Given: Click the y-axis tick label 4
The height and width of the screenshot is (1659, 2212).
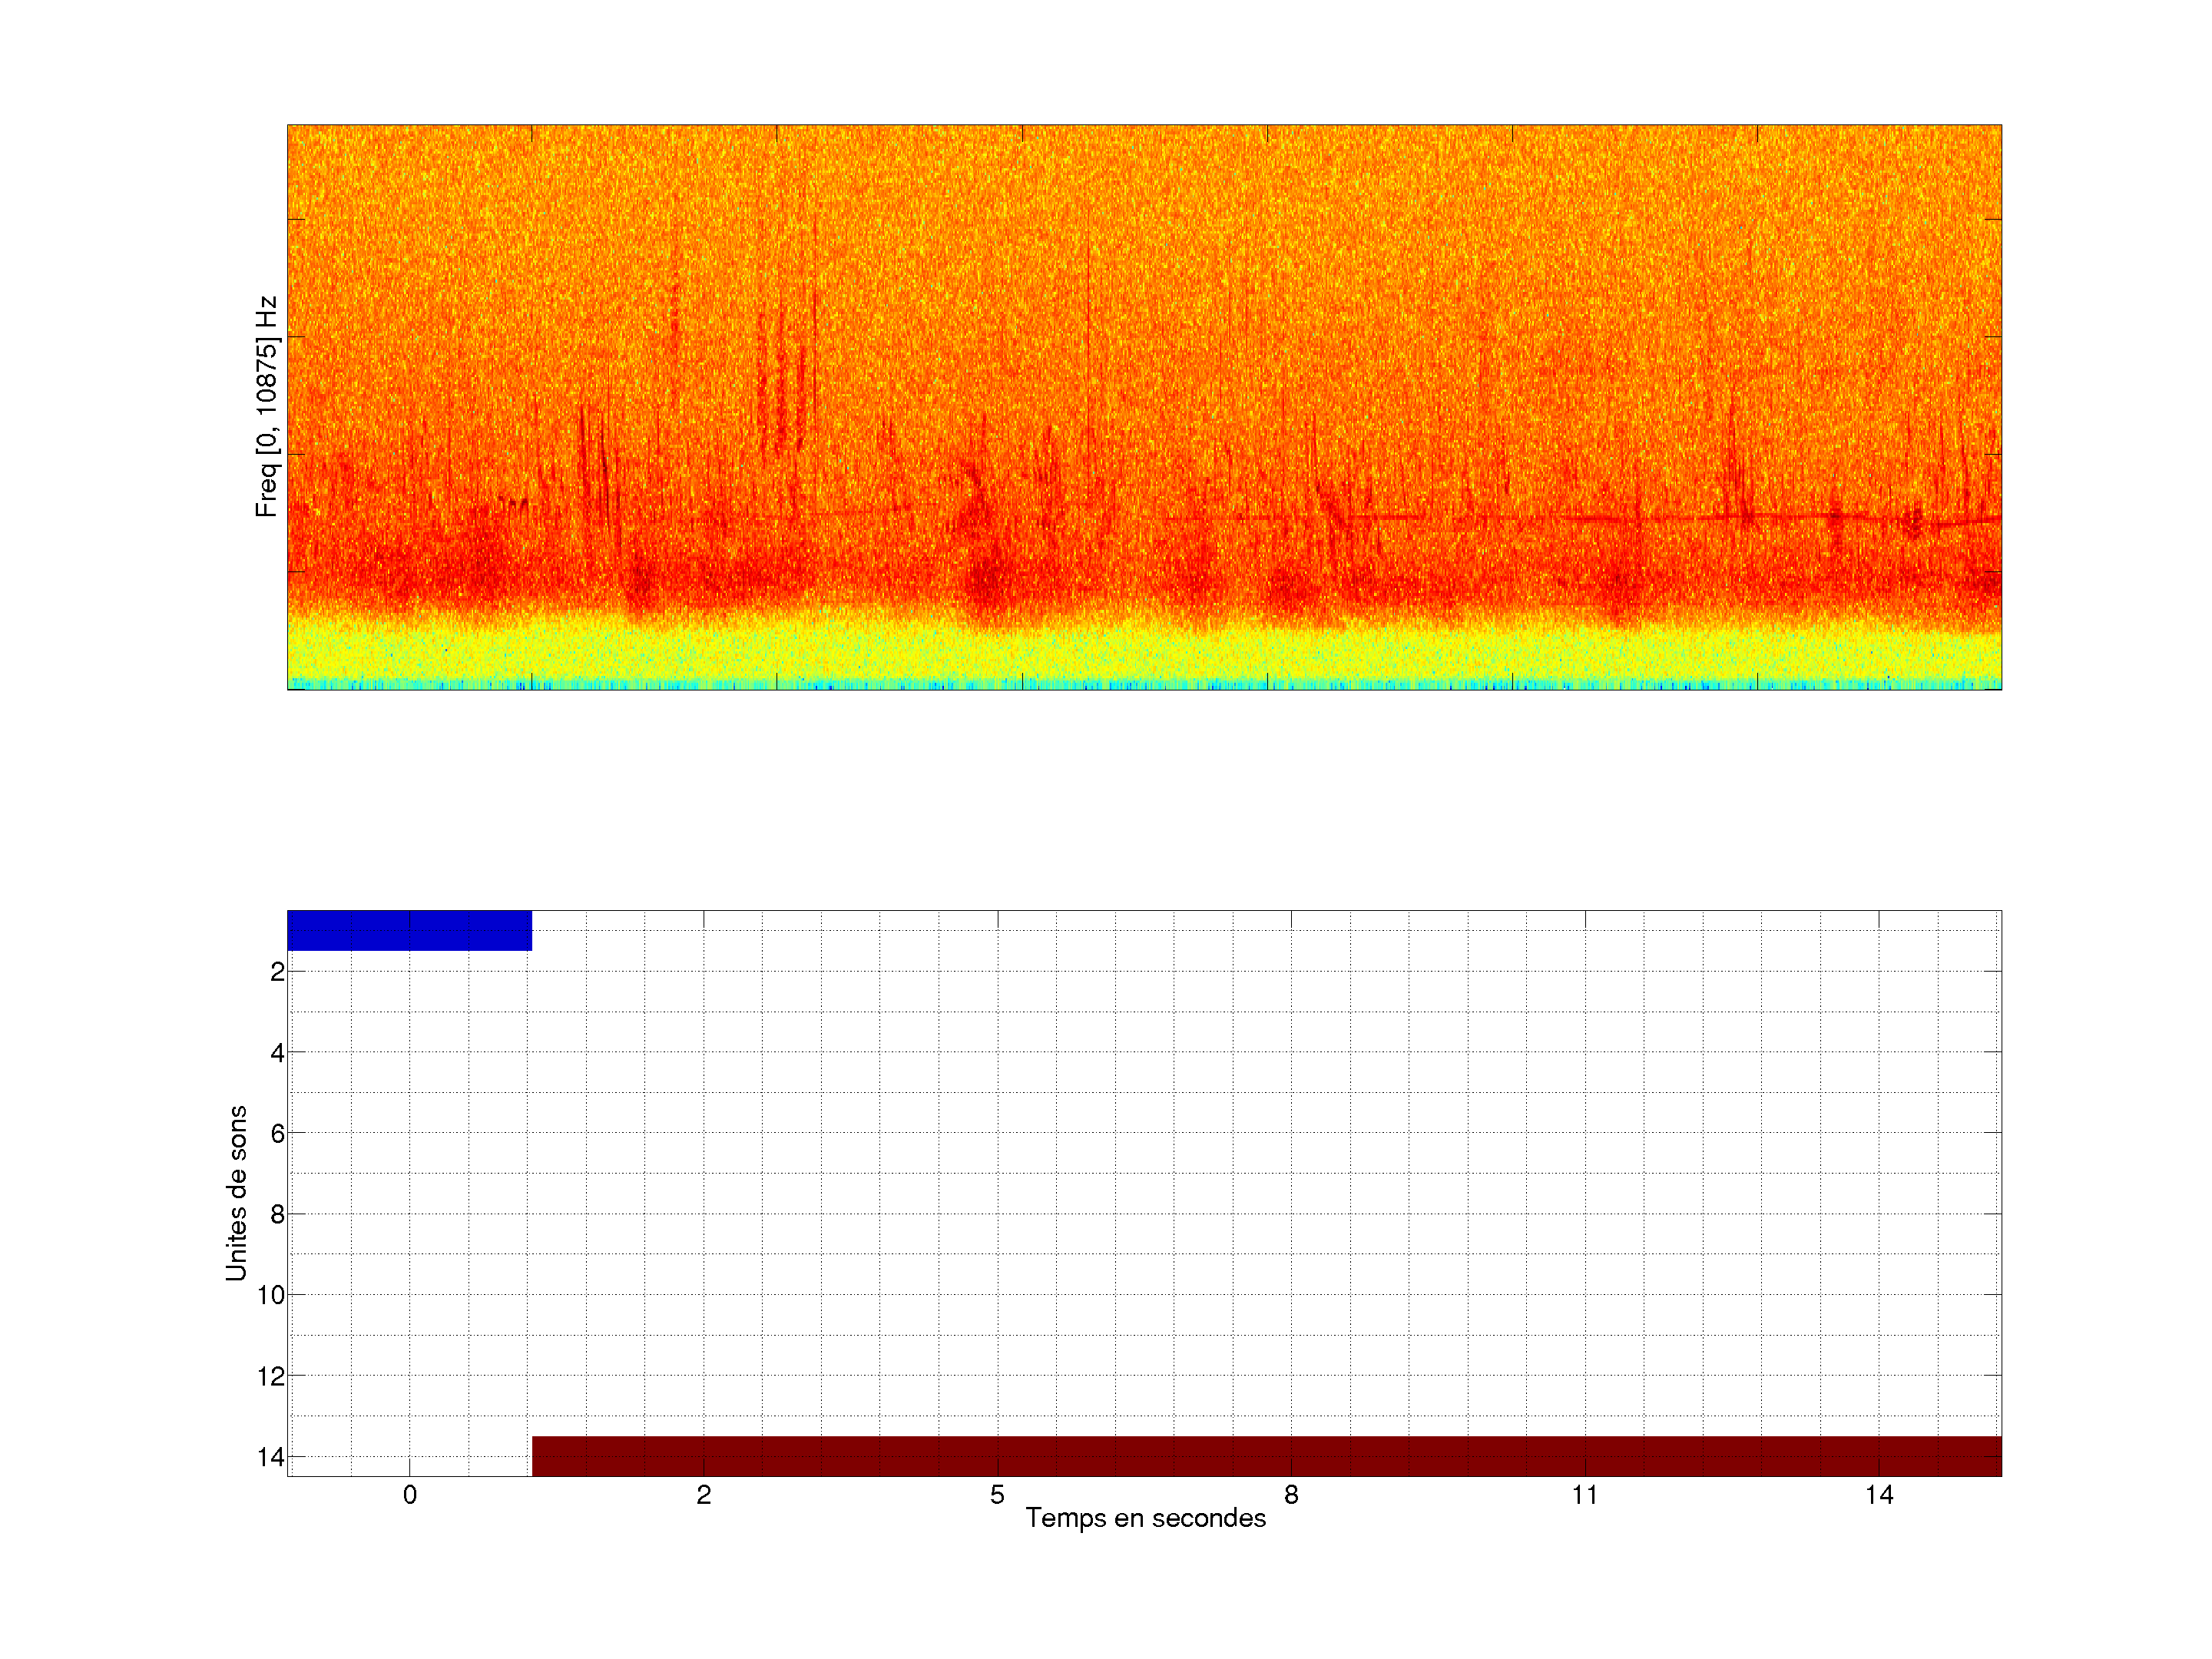Looking at the screenshot, I should pos(277,1052).
